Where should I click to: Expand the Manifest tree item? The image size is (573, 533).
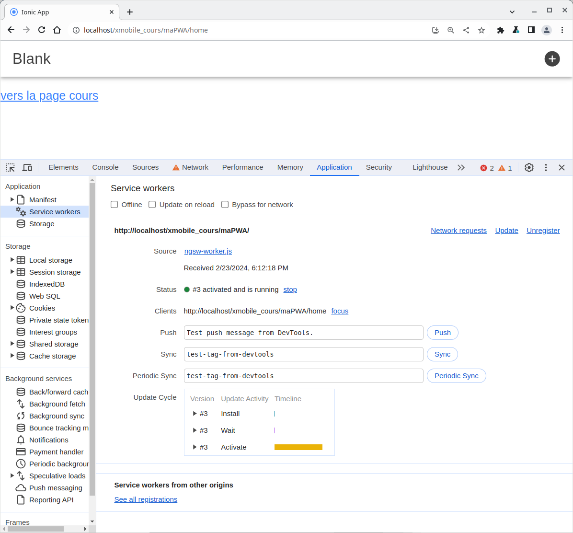pos(12,200)
